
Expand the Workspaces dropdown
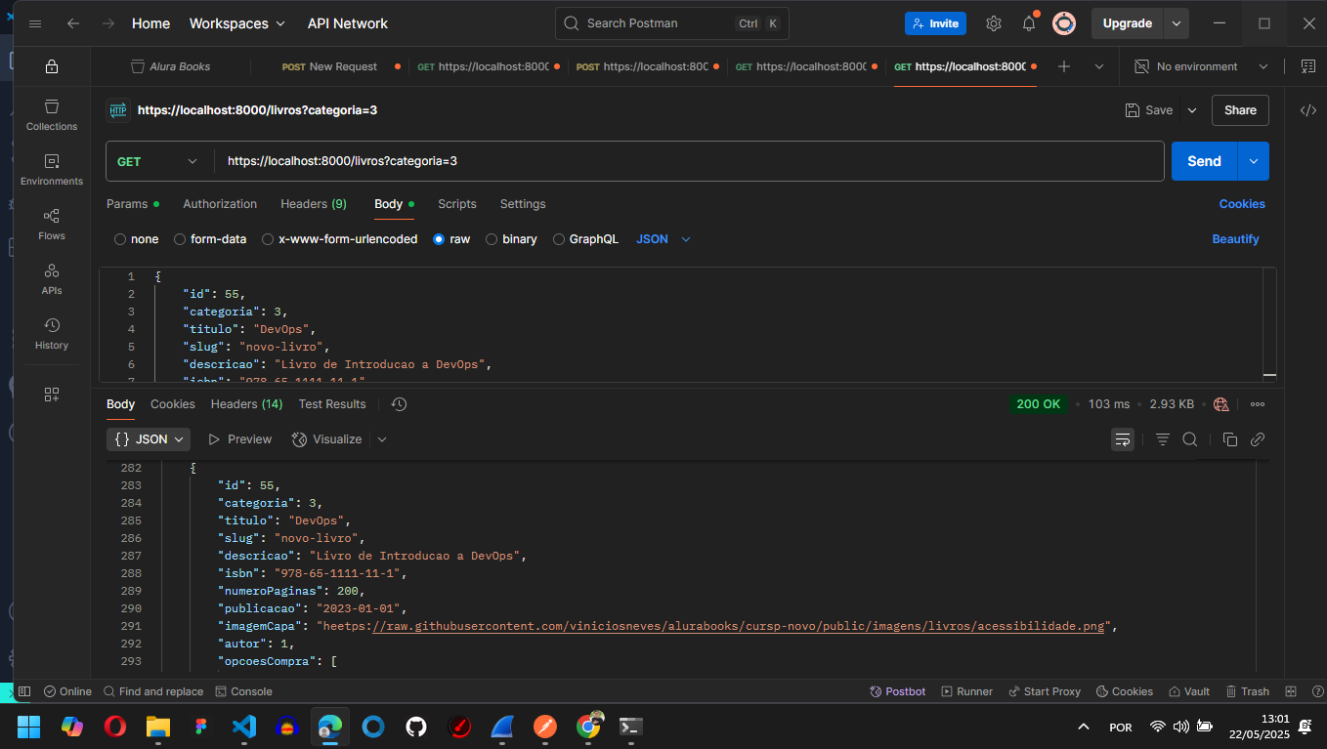pyautogui.click(x=237, y=23)
